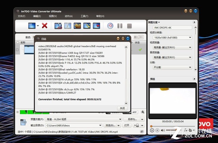Open the 视频质量 quality dropdown

172,48
